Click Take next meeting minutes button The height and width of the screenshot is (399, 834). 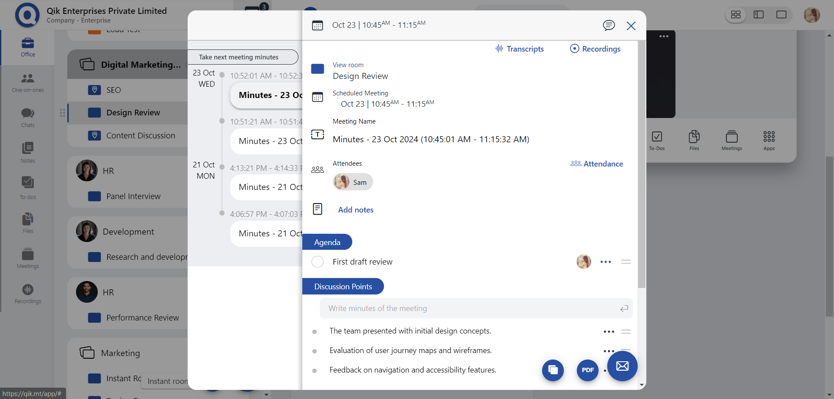[243, 57]
